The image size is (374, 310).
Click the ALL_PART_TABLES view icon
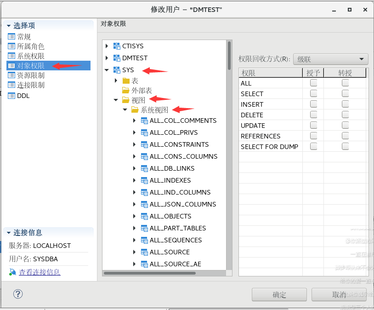click(144, 228)
